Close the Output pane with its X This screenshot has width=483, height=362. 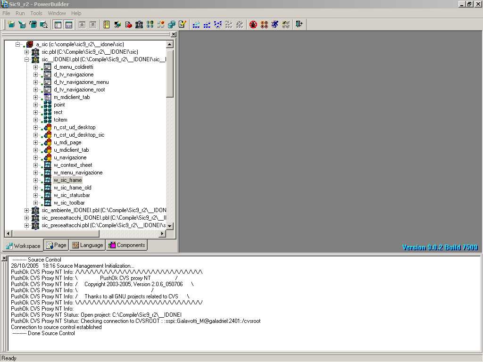[4, 258]
